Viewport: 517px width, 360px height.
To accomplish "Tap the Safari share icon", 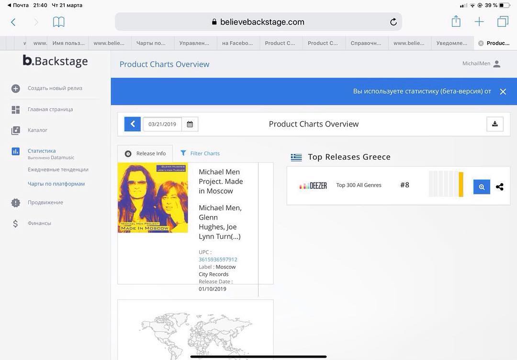I will pyautogui.click(x=456, y=22).
